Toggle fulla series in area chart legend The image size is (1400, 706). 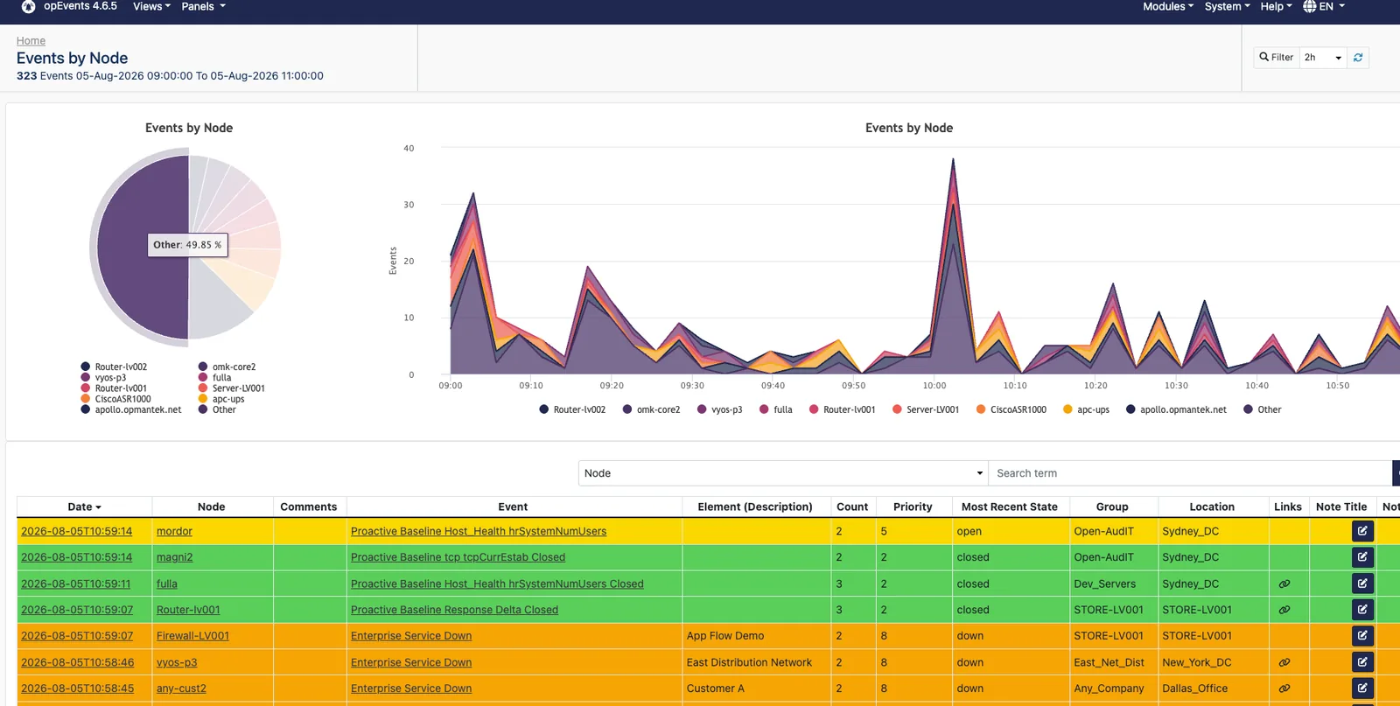pos(776,409)
